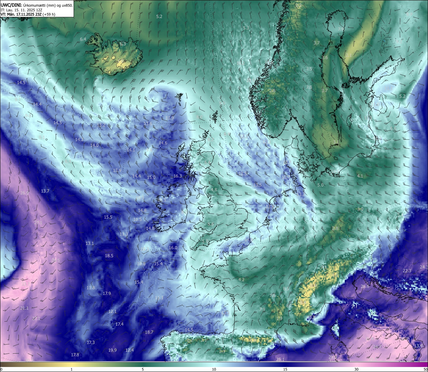Click the 12.1 value on the map

[112, 312]
